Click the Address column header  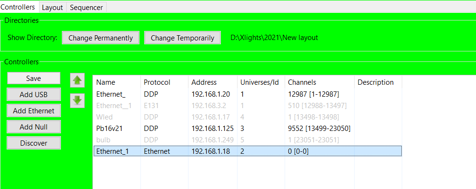point(213,82)
